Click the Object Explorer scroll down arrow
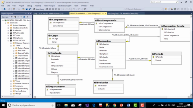The width and height of the screenshot is (193, 108). point(31,94)
